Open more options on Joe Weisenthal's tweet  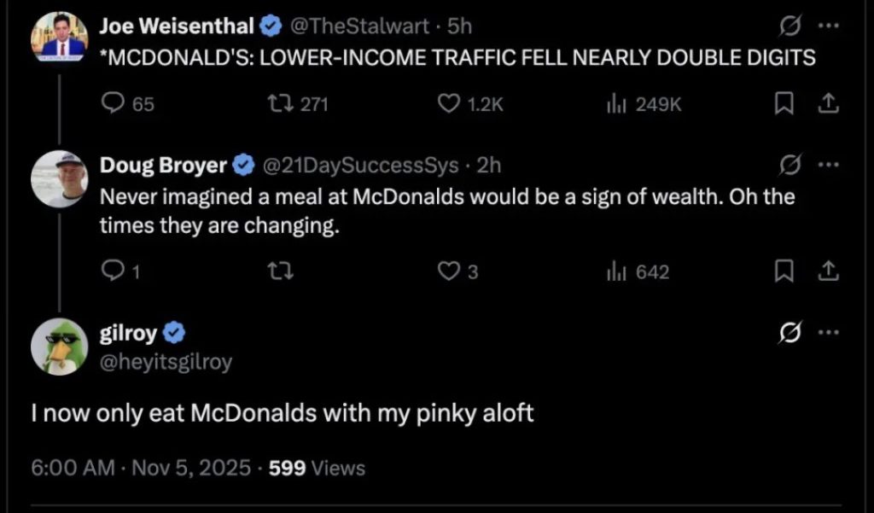(828, 26)
